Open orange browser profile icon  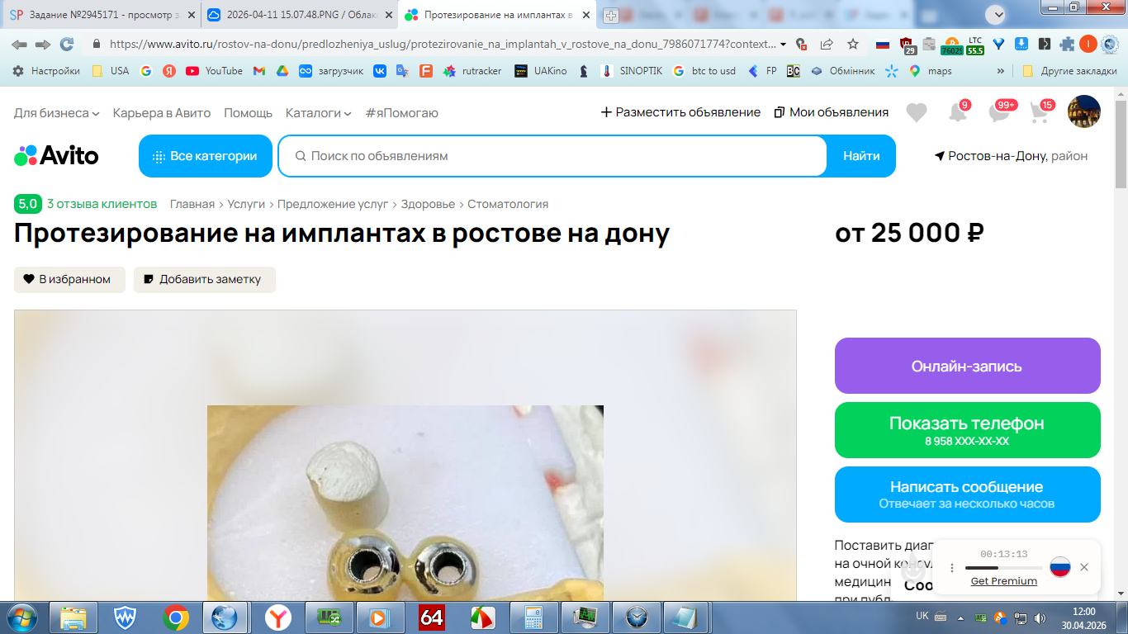[x=1088, y=45]
